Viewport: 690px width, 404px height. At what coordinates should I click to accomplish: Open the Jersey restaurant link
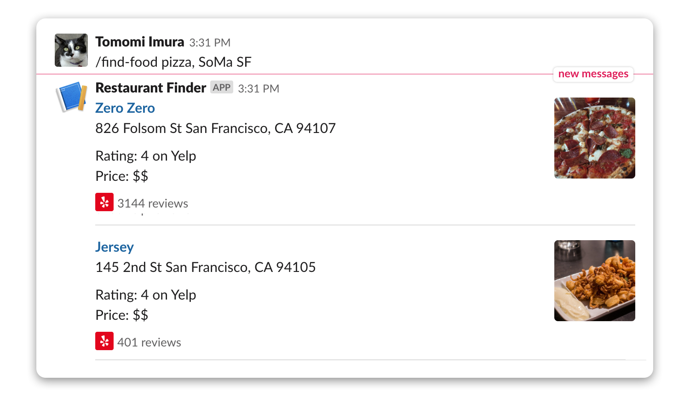click(x=115, y=247)
